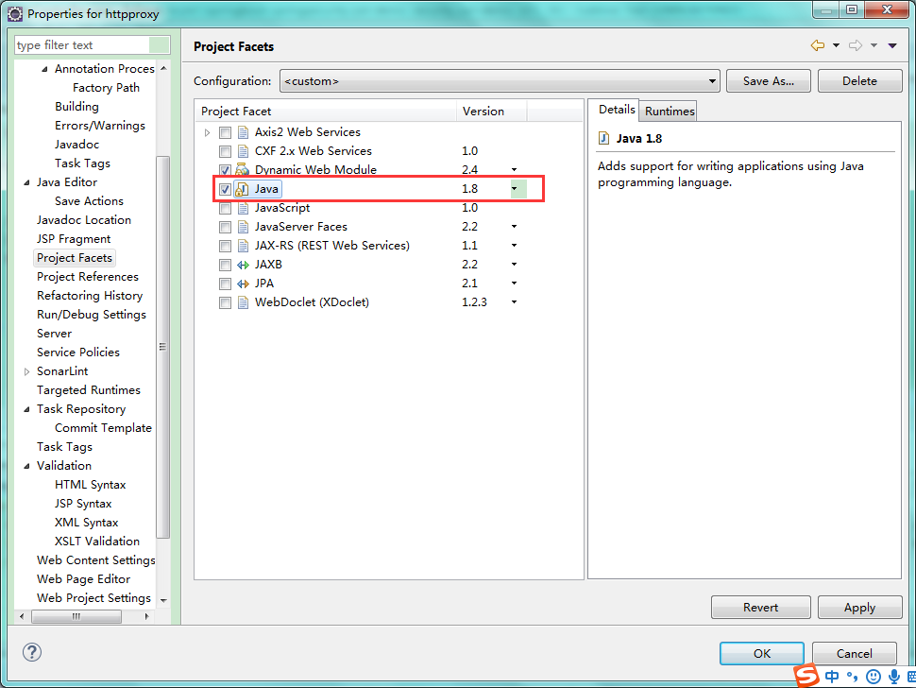Expand the SonarLint tree node

(26, 371)
